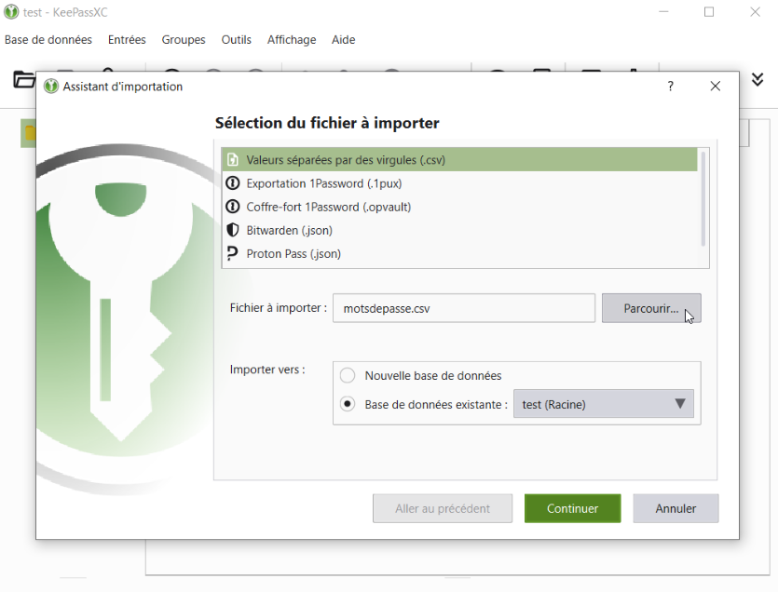Click the Fichier à importer label
The height and width of the screenshot is (592, 778).
coord(279,308)
